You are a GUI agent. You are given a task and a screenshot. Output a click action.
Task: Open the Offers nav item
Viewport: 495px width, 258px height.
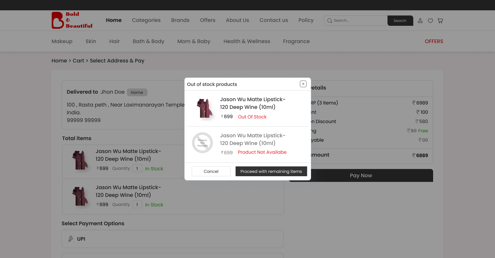(208, 20)
